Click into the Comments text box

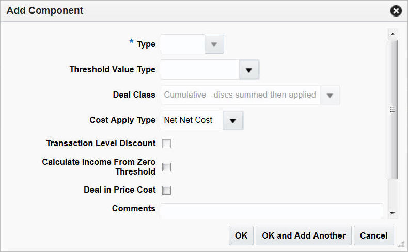click(x=272, y=210)
